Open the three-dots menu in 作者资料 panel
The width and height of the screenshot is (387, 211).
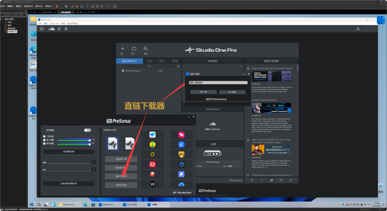241,66
